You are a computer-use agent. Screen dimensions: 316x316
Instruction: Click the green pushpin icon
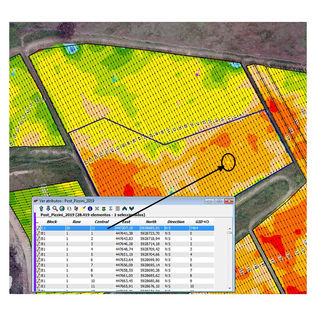(104, 209)
